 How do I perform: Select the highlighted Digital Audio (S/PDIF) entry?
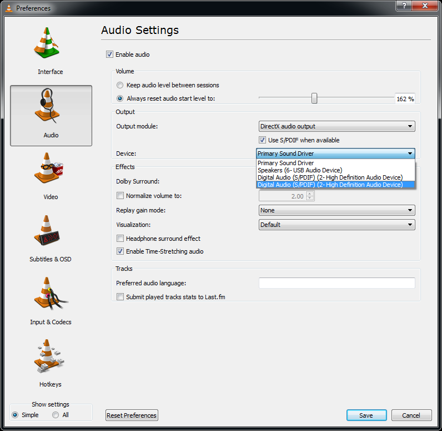tap(335, 185)
